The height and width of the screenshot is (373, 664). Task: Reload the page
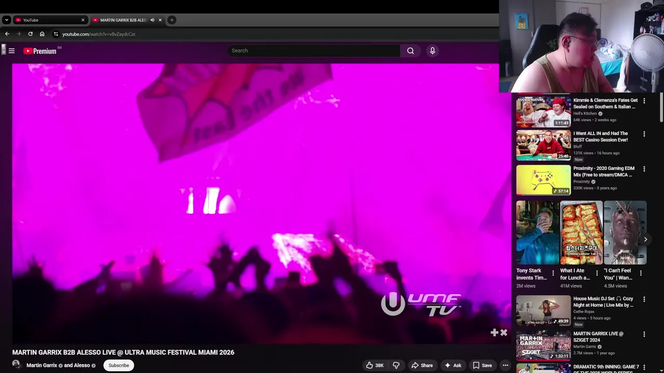tap(30, 34)
